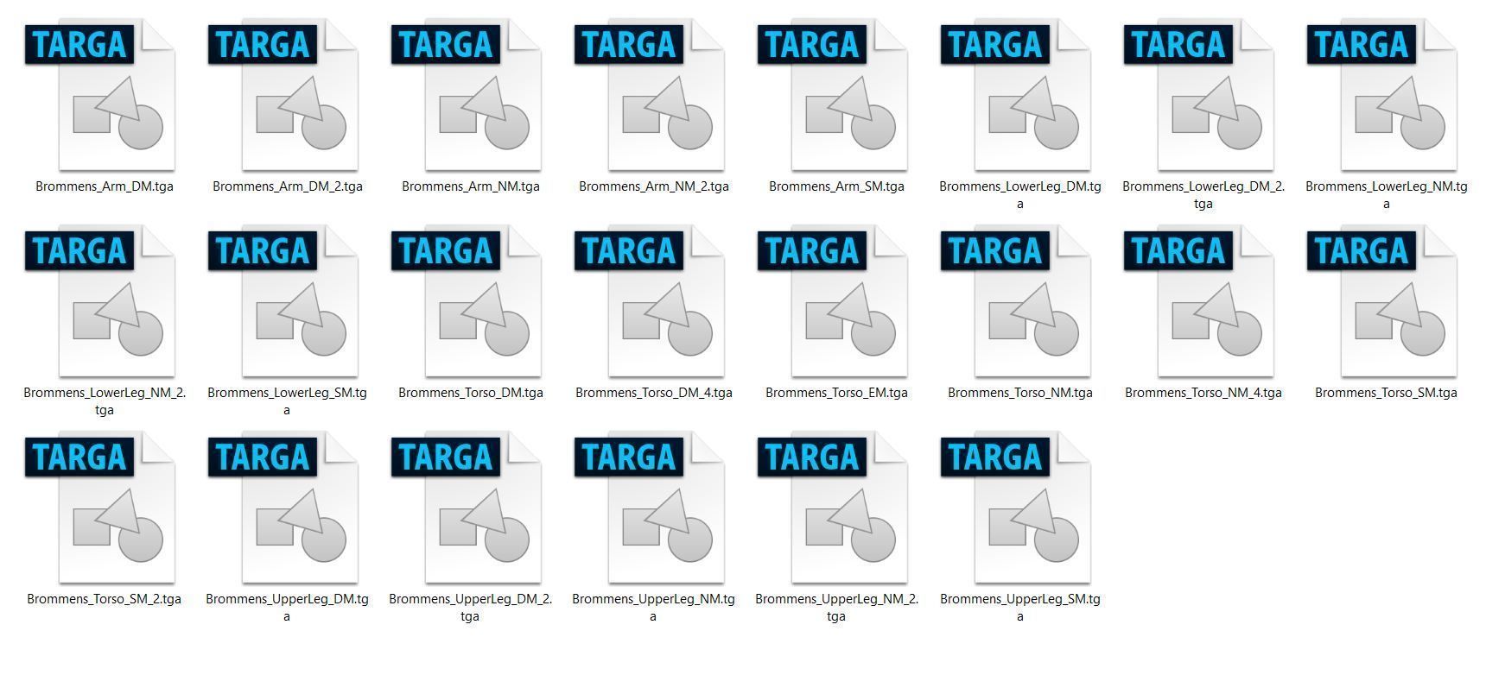This screenshot has width=1486, height=694.
Task: Click the filename label Brommens_UpperLeg_NM.tga
Action: click(654, 608)
